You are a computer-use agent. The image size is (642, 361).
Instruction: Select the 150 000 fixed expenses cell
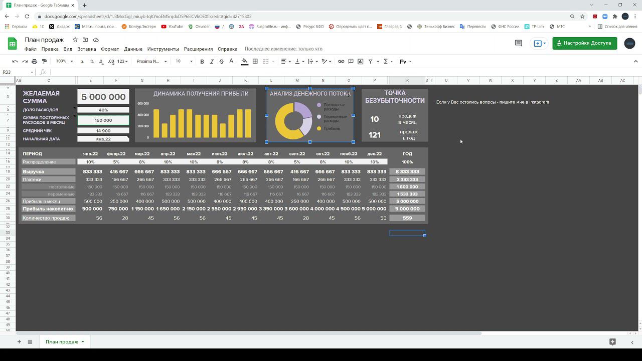tap(103, 120)
